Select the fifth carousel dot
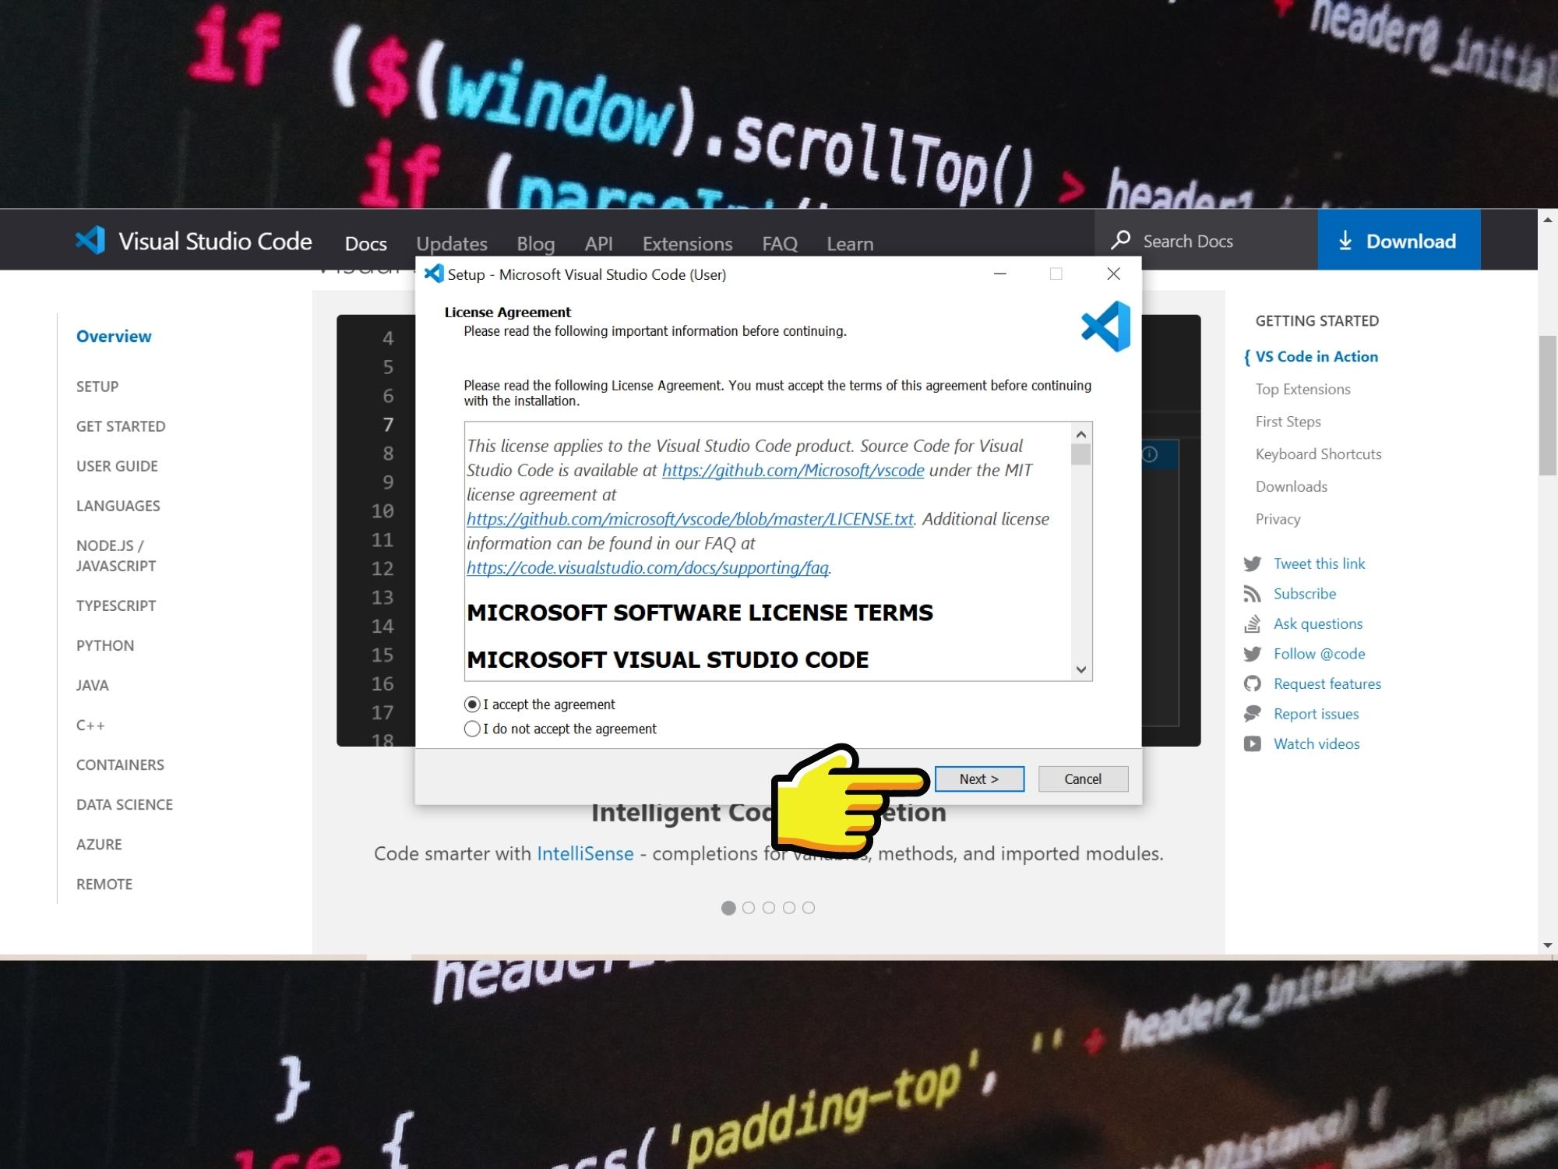The width and height of the screenshot is (1558, 1169). [809, 908]
